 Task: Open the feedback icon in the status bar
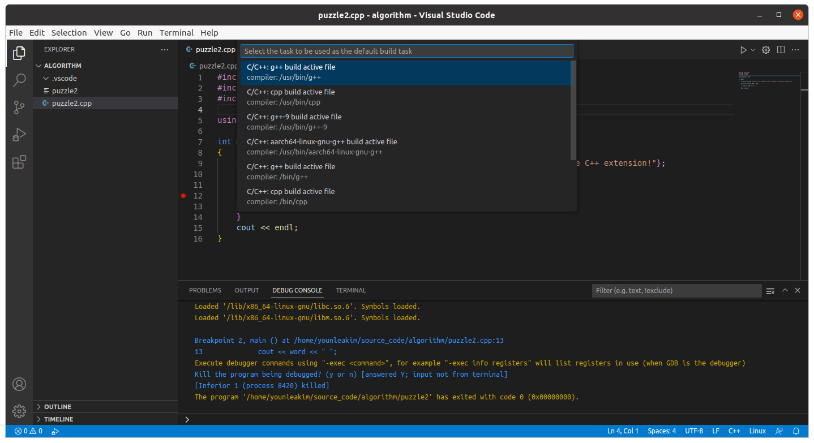[779, 431]
